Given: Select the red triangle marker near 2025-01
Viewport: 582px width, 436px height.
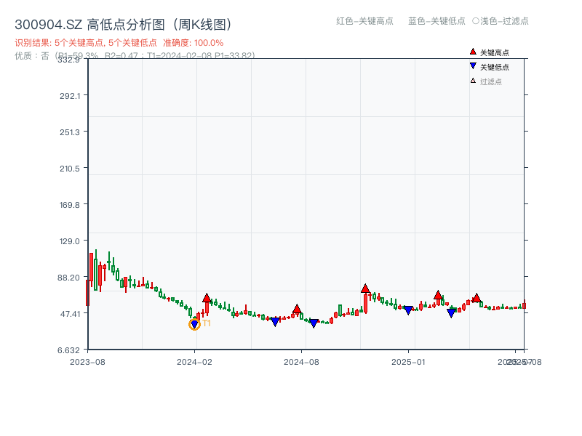Looking at the screenshot, I should [437, 295].
